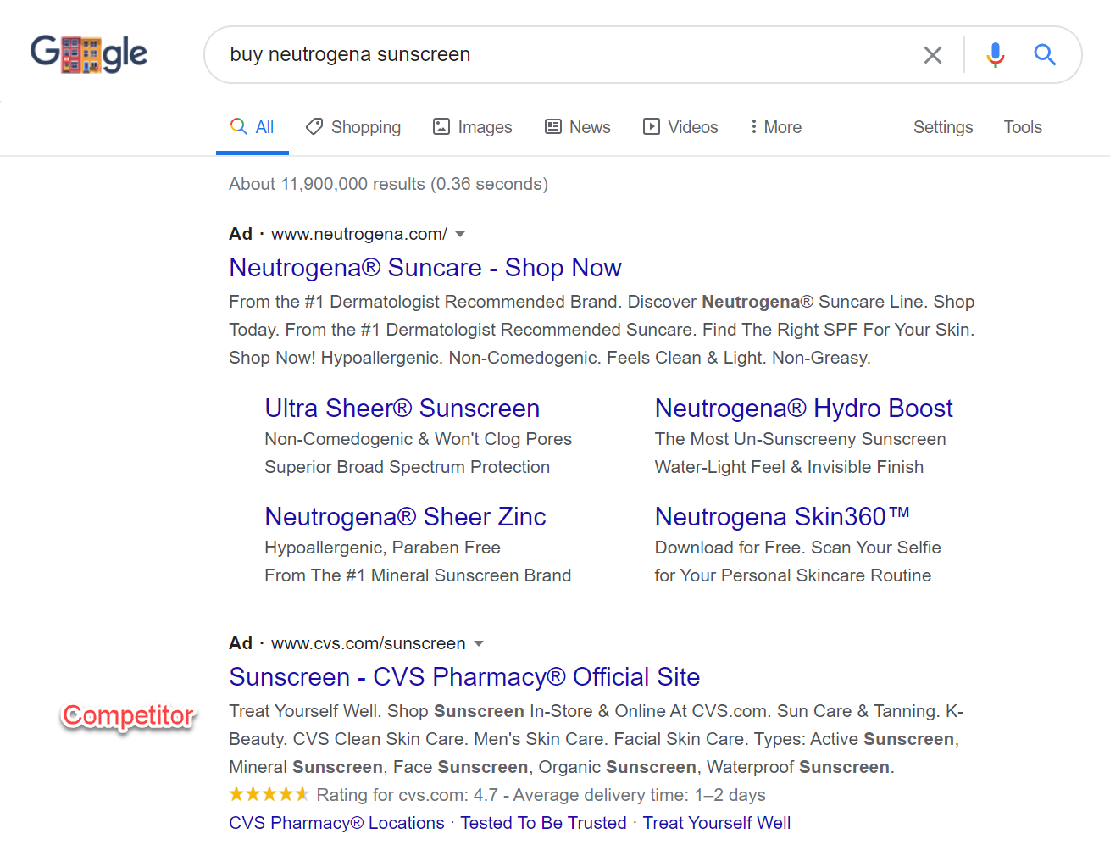
Task: Expand dropdown arrow beside www.cvs.com/sunscreen
Action: tap(479, 643)
